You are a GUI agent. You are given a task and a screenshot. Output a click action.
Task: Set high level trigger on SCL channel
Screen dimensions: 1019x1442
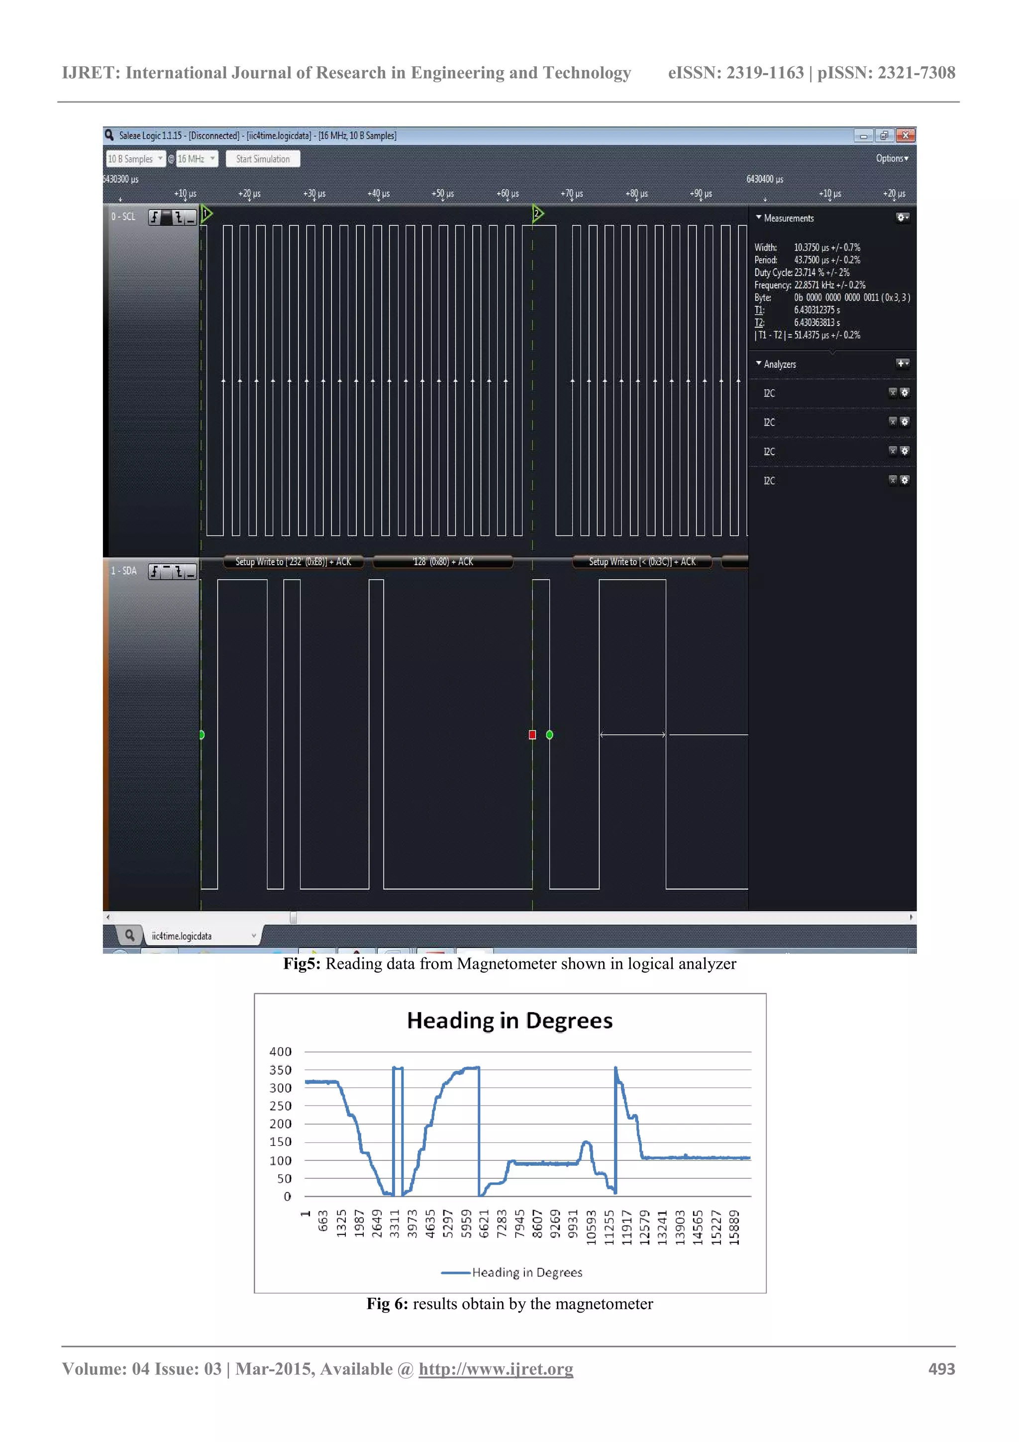[x=166, y=217]
